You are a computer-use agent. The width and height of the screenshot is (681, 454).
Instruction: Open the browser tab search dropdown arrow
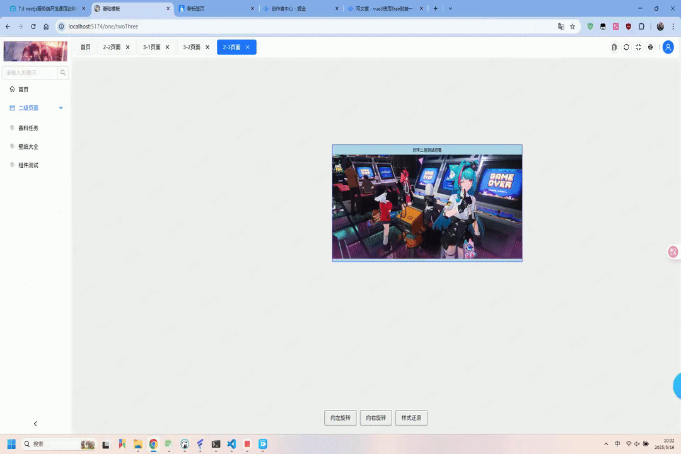450,8
